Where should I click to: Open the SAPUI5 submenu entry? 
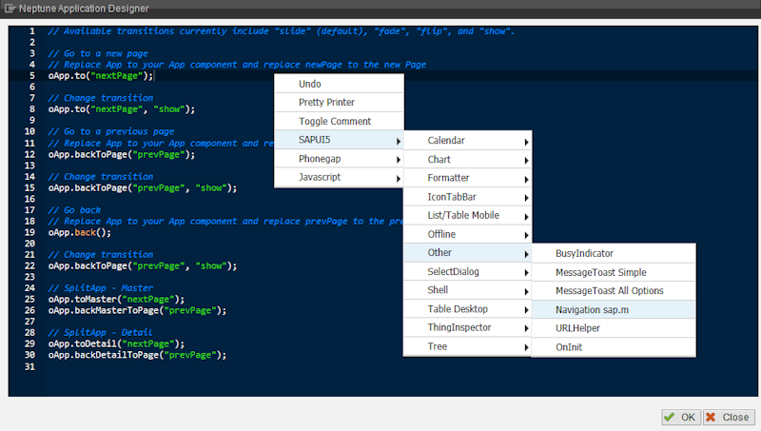tap(339, 140)
